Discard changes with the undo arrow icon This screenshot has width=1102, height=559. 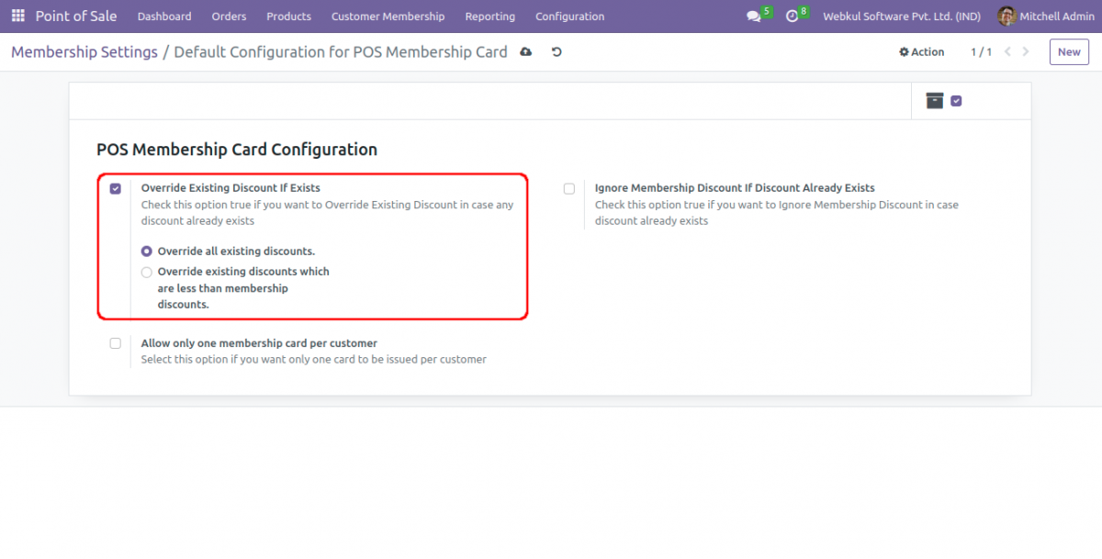556,52
